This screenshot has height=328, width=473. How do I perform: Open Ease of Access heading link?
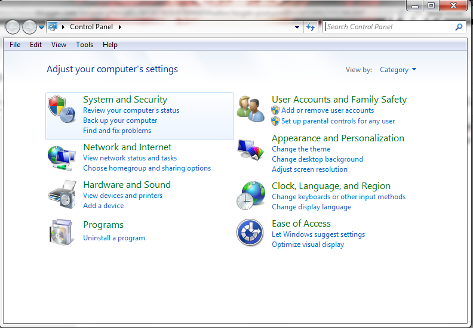301,224
